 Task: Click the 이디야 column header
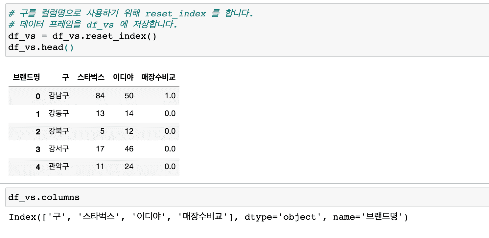tap(123, 77)
